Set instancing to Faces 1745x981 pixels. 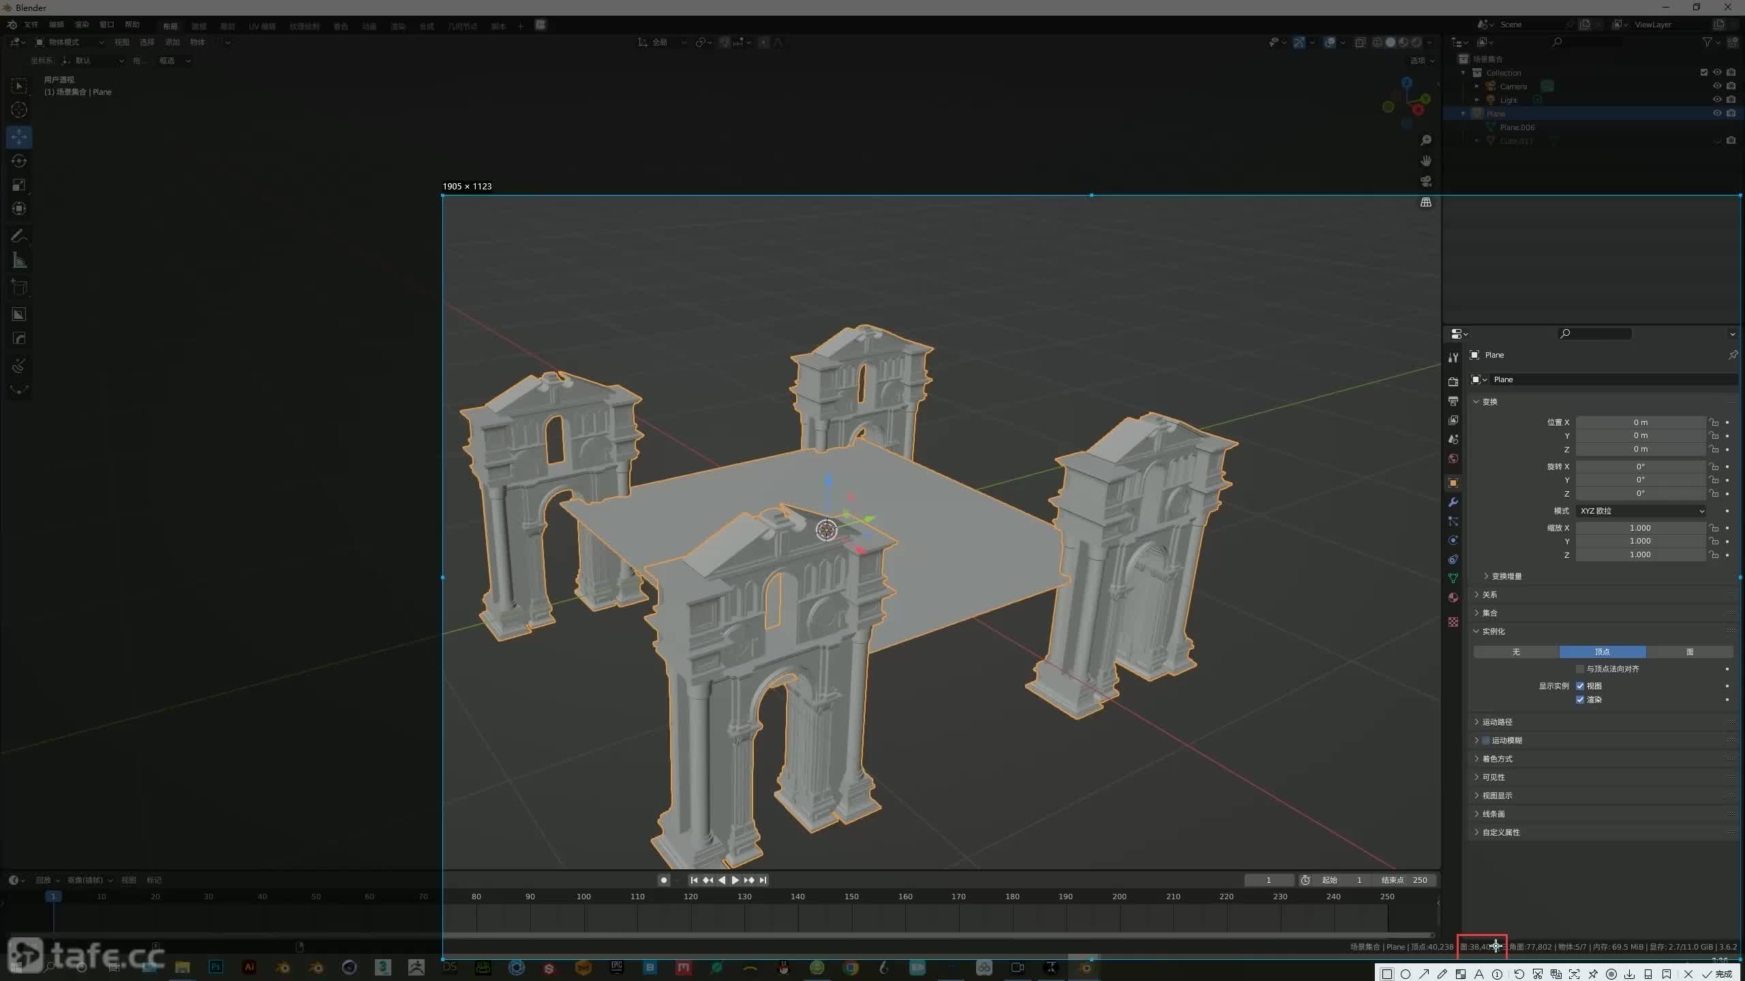tap(1690, 652)
